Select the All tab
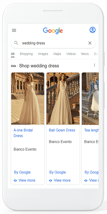 point(13,54)
